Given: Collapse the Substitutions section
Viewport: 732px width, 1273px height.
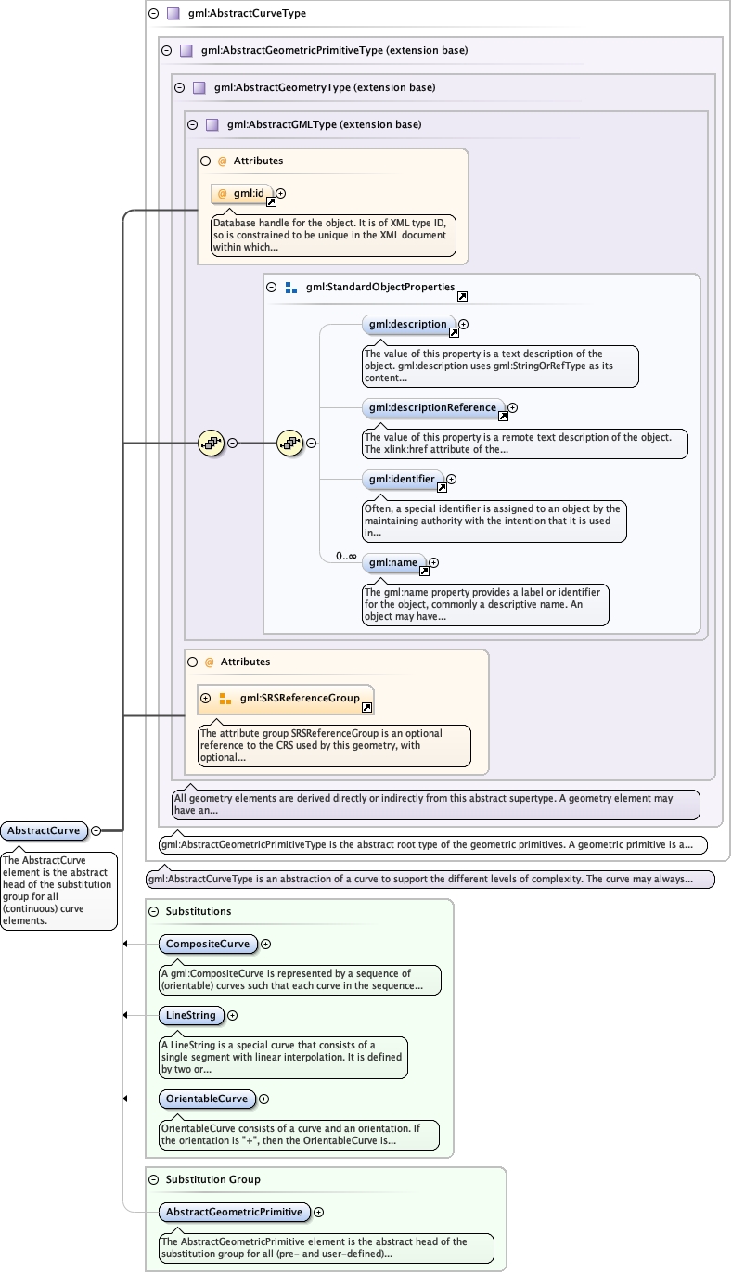Looking at the screenshot, I should (x=153, y=911).
